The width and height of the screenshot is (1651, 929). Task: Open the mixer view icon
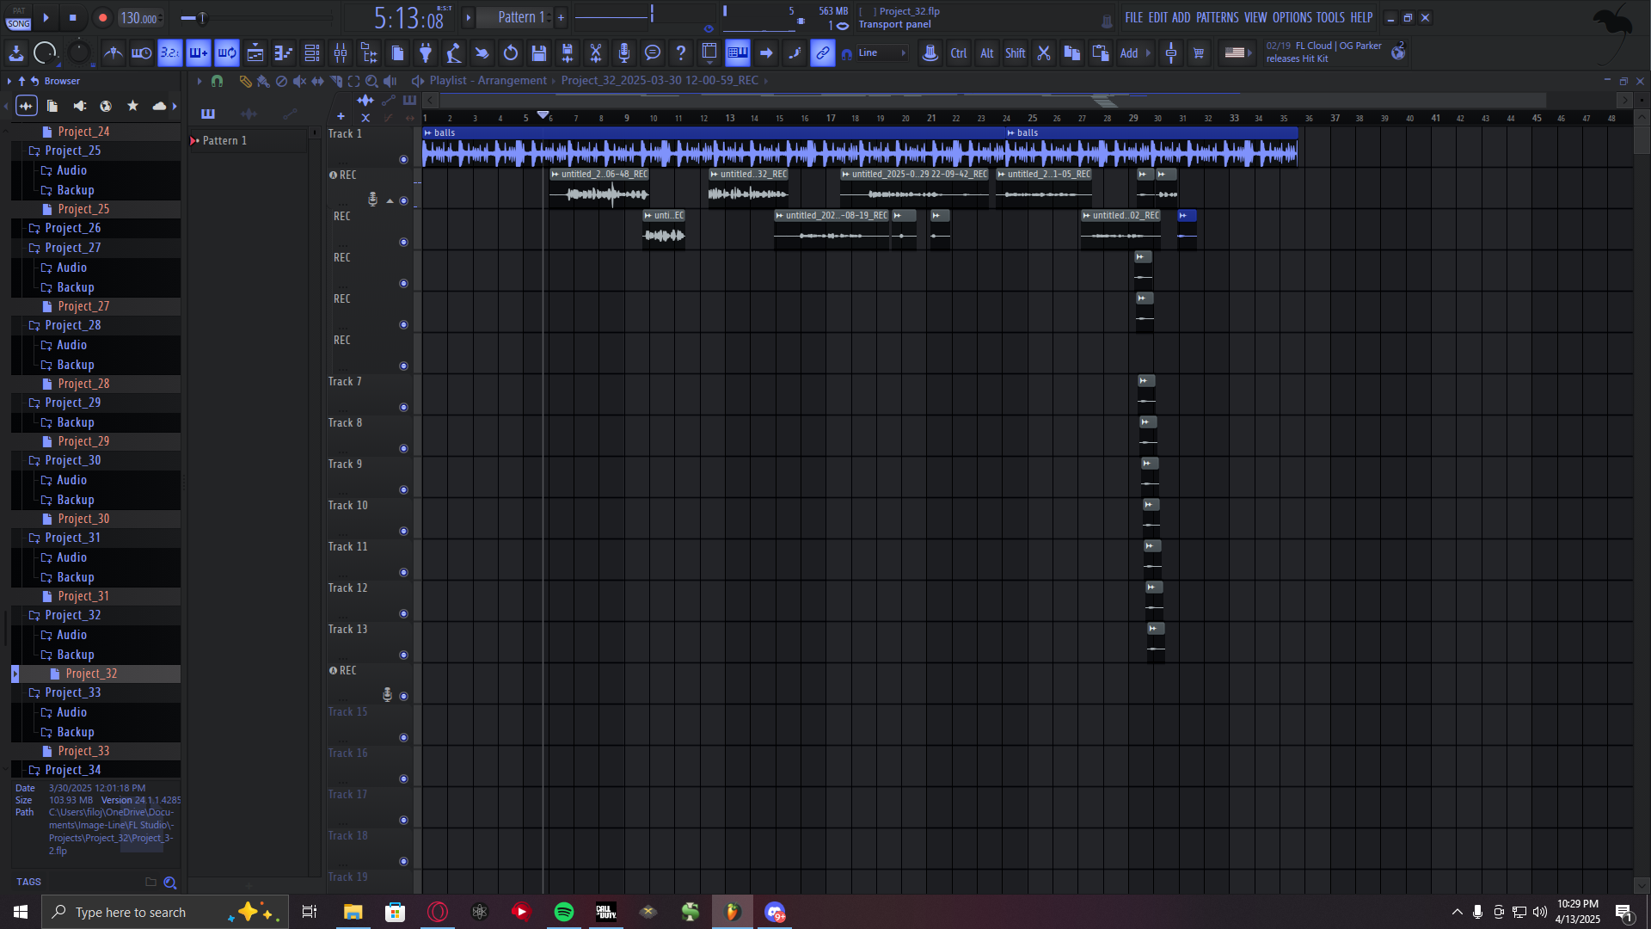click(341, 53)
